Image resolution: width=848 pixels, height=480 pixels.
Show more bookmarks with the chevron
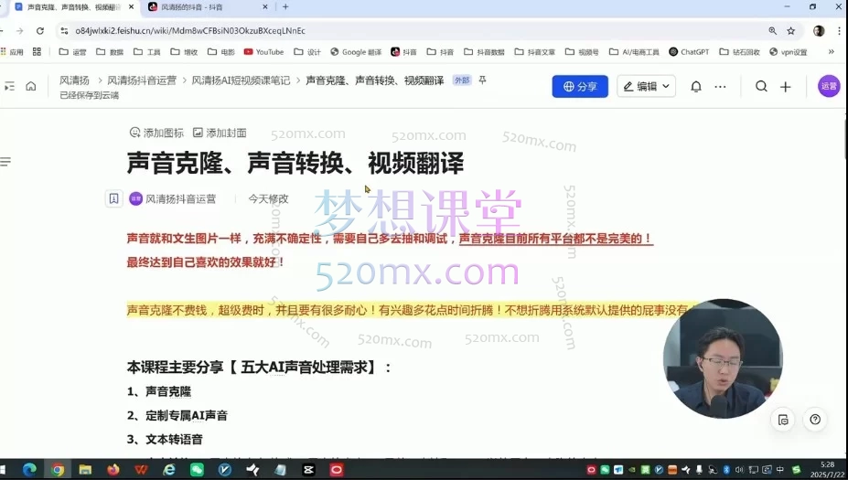tap(832, 52)
